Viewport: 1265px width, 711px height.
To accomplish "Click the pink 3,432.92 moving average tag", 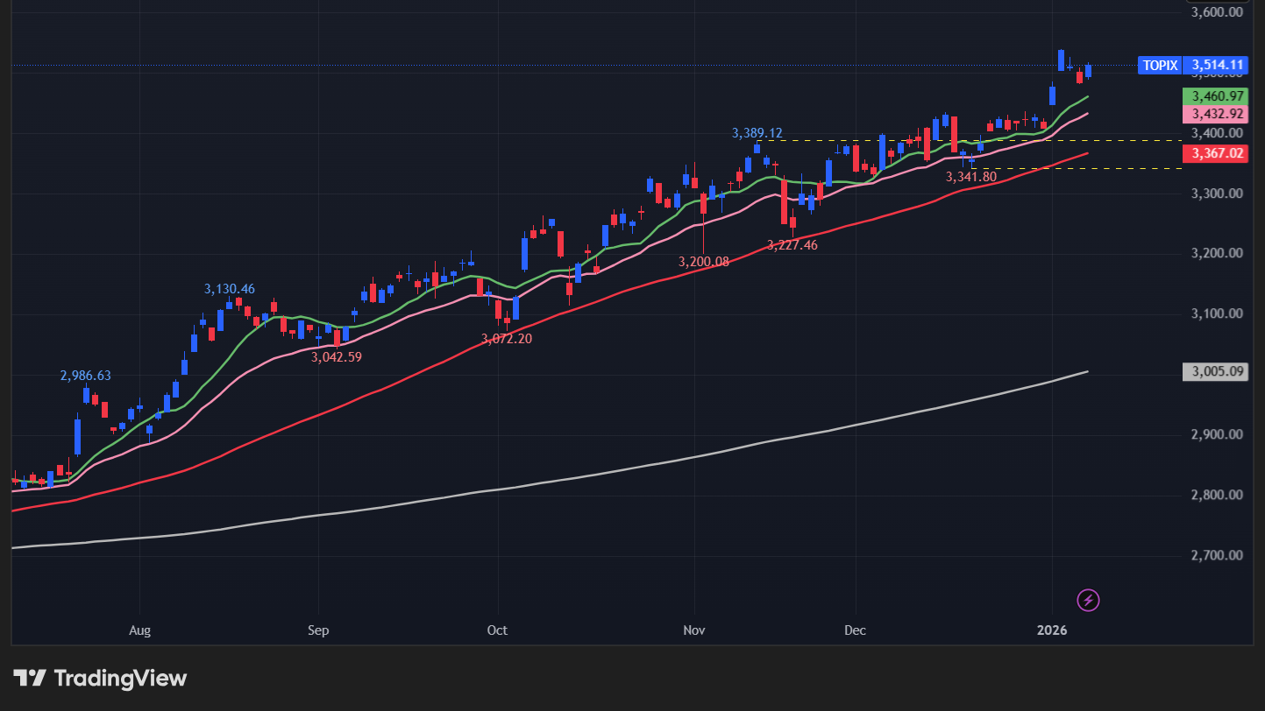I will coord(1214,114).
